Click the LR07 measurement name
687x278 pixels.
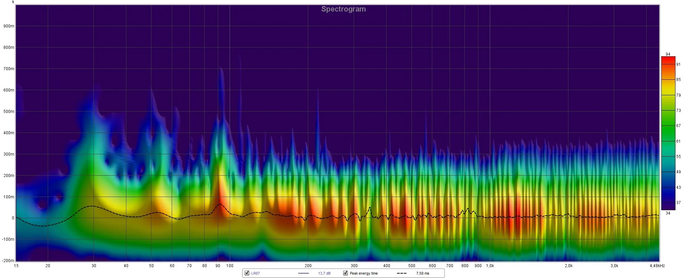255,273
